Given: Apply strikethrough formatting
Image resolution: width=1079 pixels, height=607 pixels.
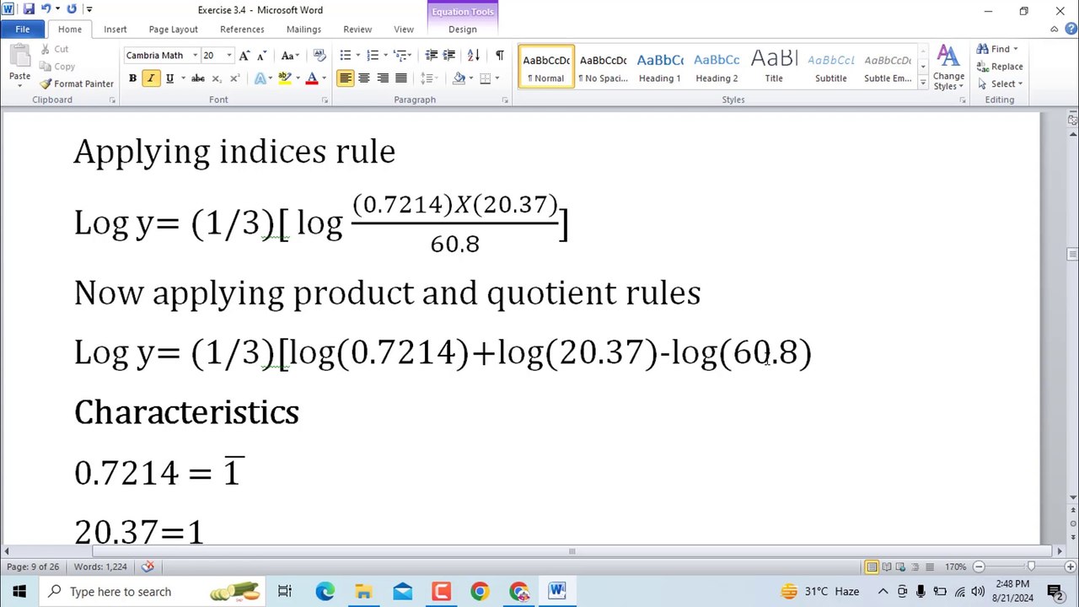Looking at the screenshot, I should pos(198,78).
